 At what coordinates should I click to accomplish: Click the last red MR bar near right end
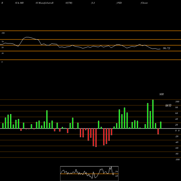coord(158,131)
